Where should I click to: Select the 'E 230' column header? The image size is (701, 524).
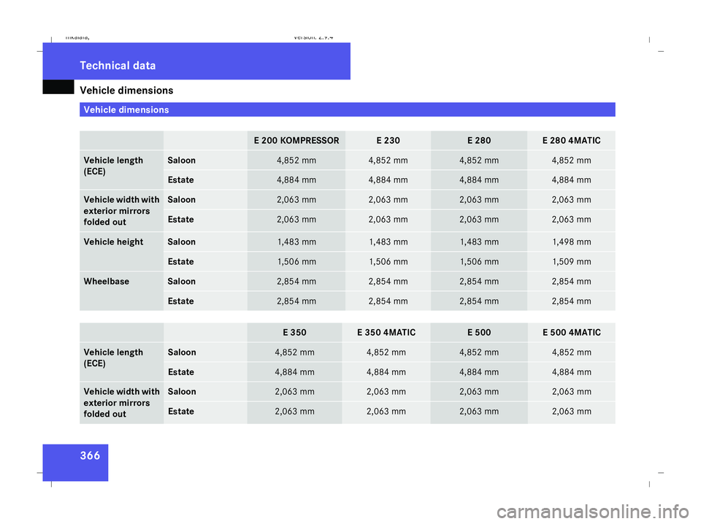click(388, 140)
